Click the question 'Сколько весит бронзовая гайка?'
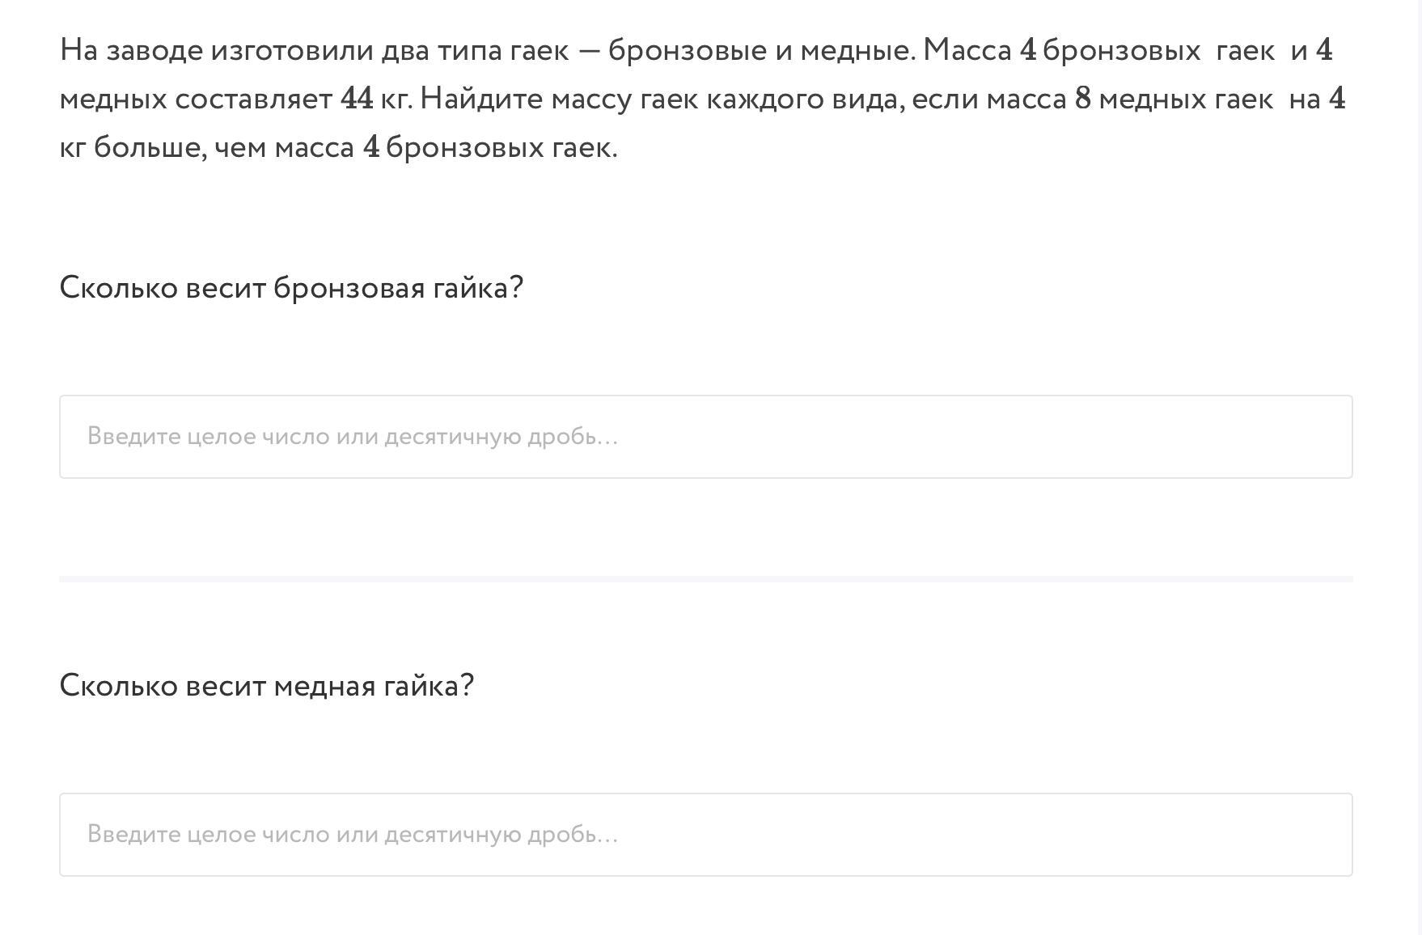 point(291,288)
